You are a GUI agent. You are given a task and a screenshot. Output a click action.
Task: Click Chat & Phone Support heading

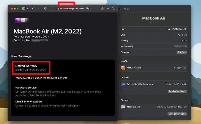pyautogui.click(x=29, y=102)
